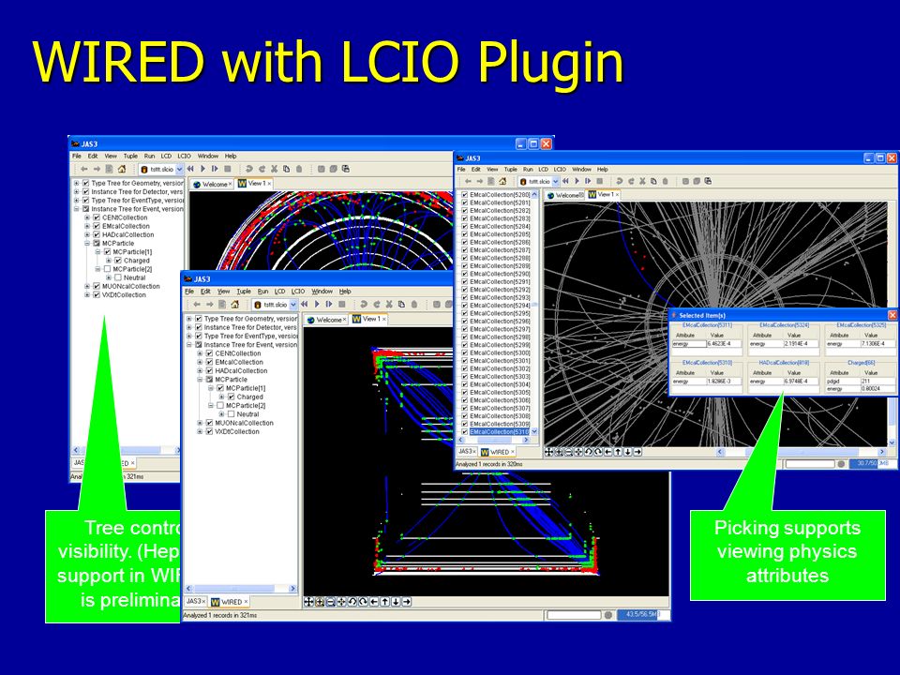Click rotate clockwise tool in middle window
Viewport: 900px width, 675px height.
pyautogui.click(x=364, y=602)
